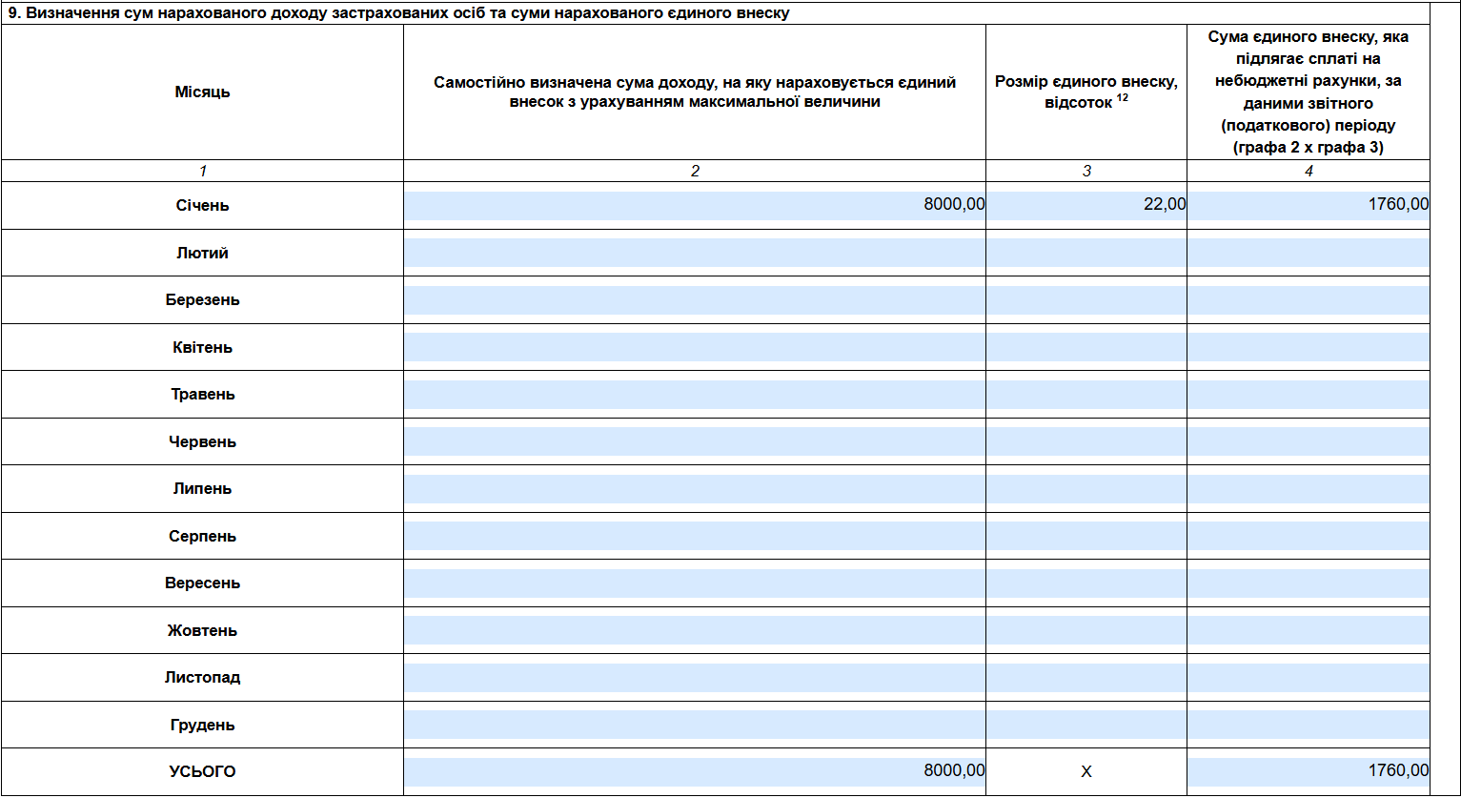Click the УСЬОГО total income field
This screenshot has height=798, width=1461.
pyautogui.click(x=694, y=771)
